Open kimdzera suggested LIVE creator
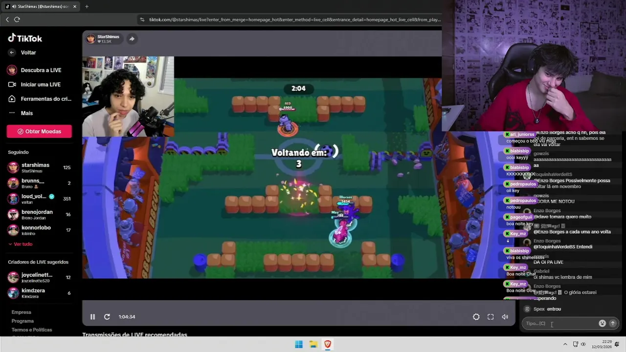626x352 pixels. click(x=39, y=293)
